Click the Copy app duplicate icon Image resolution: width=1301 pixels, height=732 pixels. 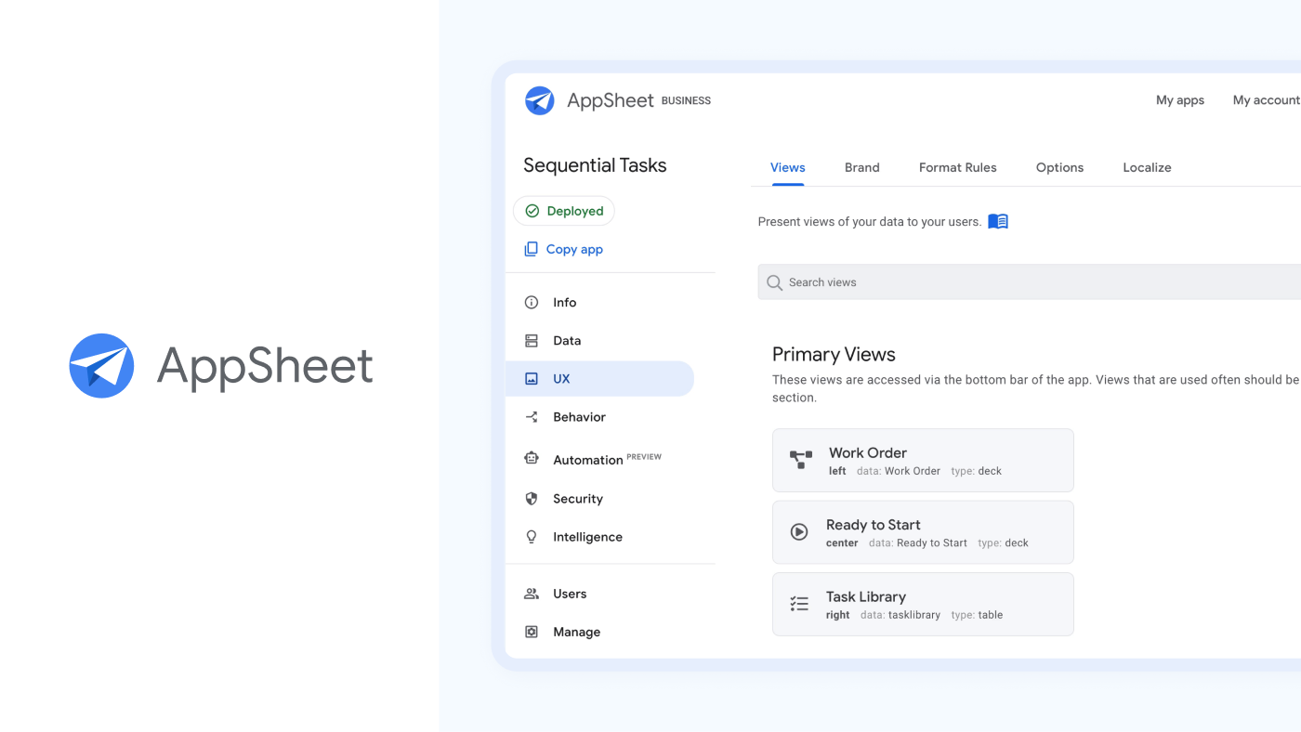coord(532,249)
